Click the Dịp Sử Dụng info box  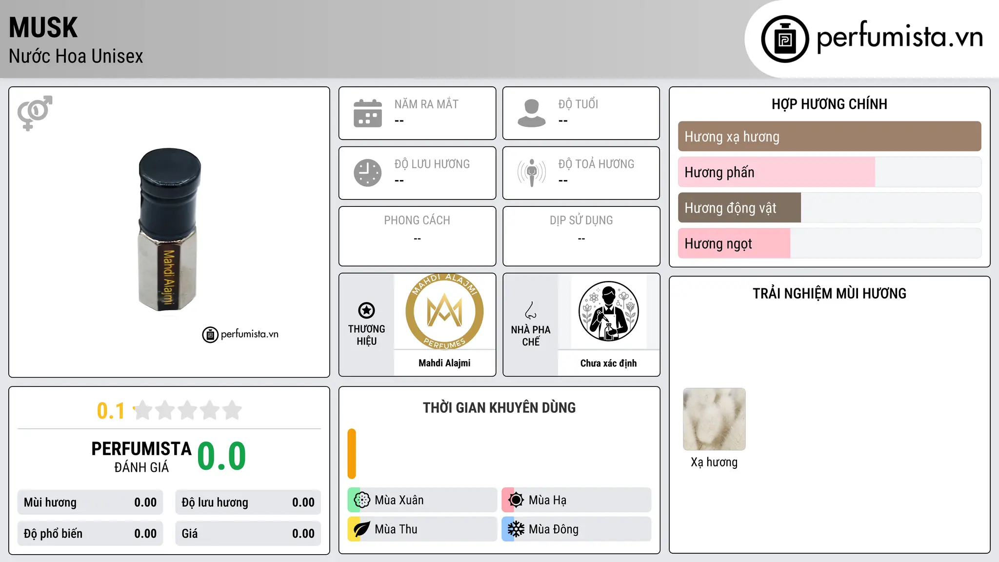[581, 236]
